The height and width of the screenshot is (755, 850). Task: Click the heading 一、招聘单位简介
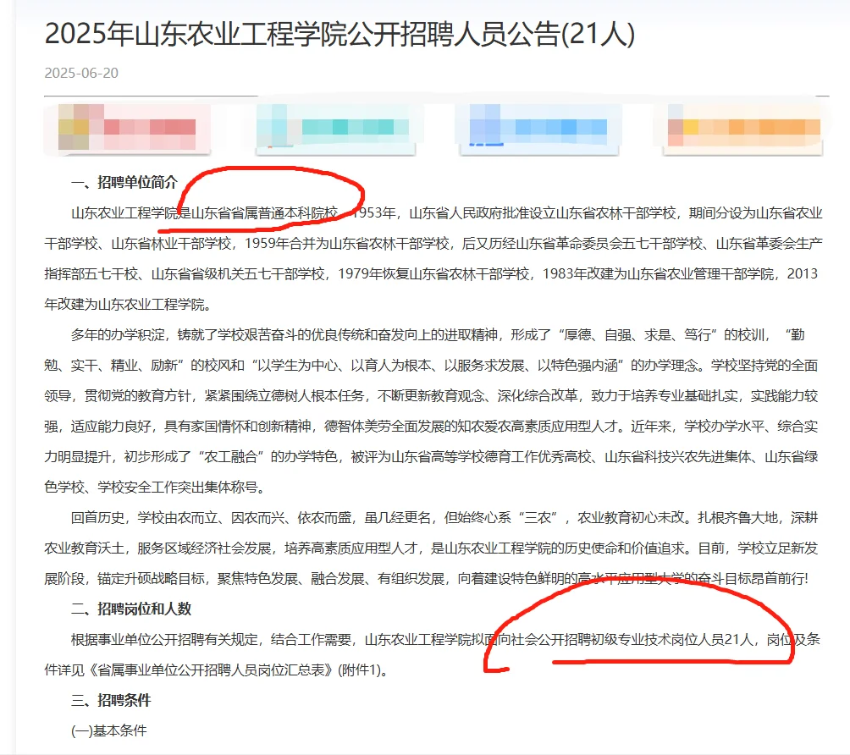[124, 182]
